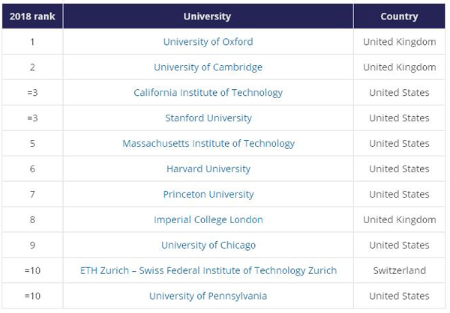Image resolution: width=450 pixels, height=313 pixels.
Task: Open the University of Chicago link
Action: 208,246
